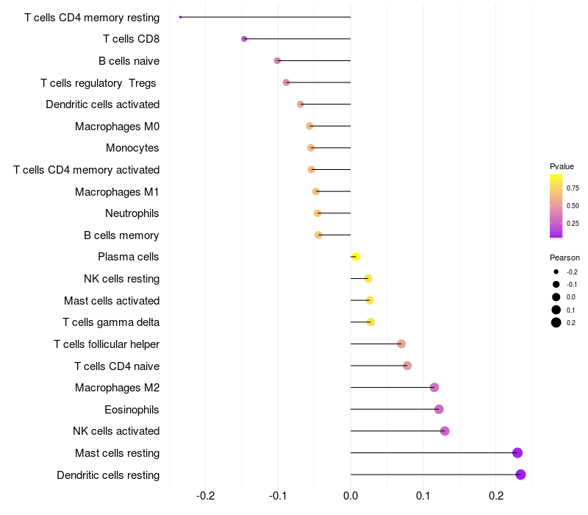Click the -0.2 x-axis tick label

pos(206,496)
